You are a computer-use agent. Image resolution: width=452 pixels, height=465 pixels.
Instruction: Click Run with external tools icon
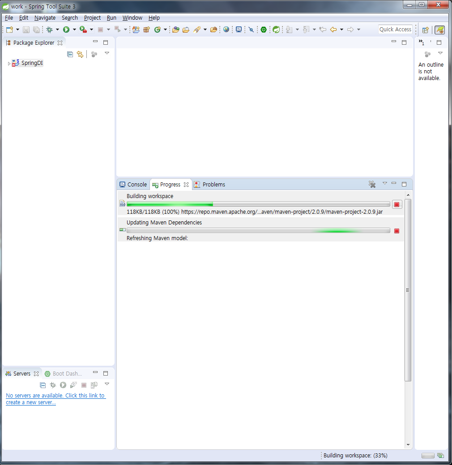[83, 30]
